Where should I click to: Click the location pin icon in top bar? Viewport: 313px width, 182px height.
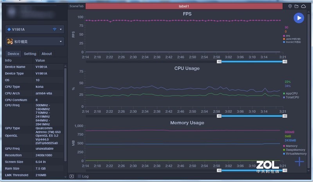coord(290,6)
